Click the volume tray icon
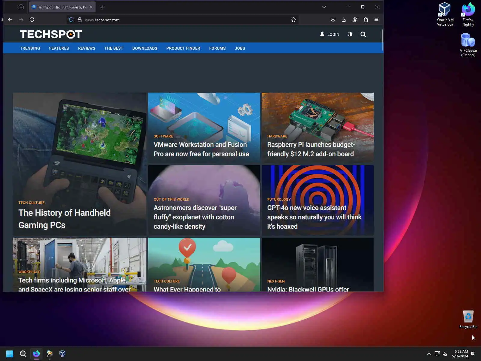 (445, 354)
